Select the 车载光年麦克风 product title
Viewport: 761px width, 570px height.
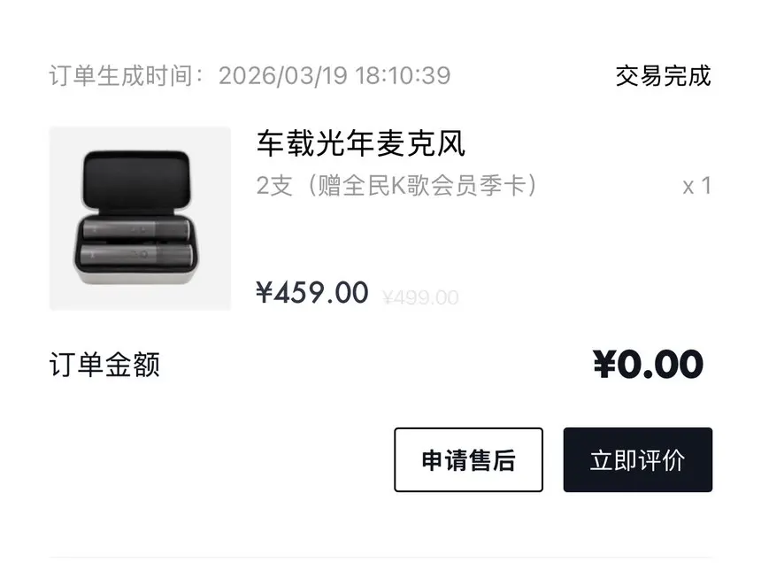(x=361, y=143)
